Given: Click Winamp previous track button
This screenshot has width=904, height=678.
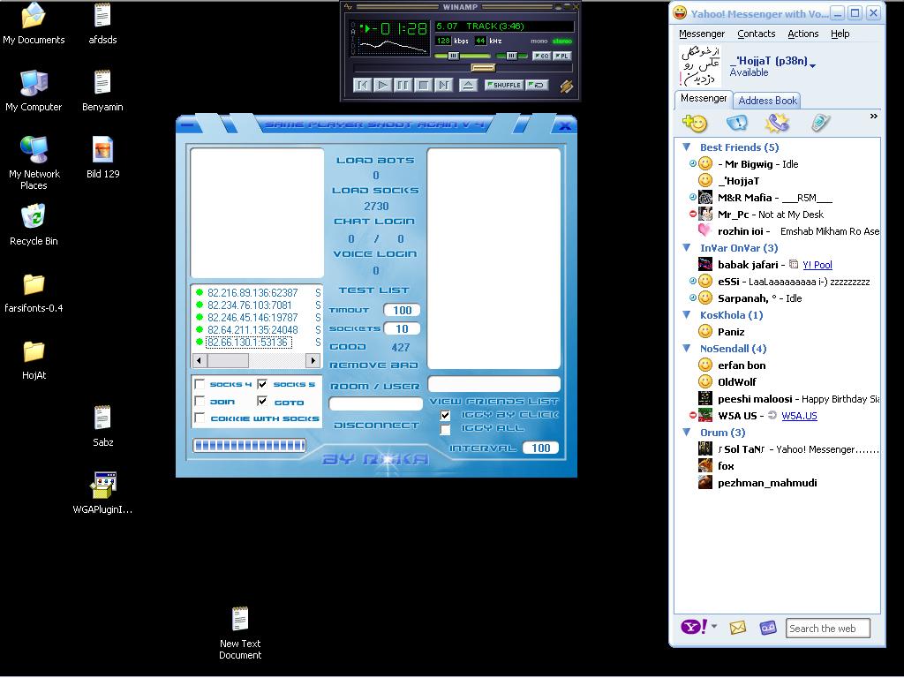Looking at the screenshot, I should [x=362, y=86].
